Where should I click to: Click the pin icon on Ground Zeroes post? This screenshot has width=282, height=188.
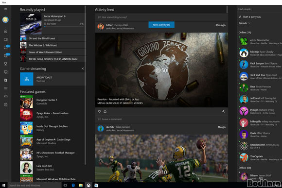(224, 111)
